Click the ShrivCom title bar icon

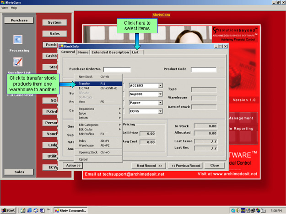tap(3, 2)
